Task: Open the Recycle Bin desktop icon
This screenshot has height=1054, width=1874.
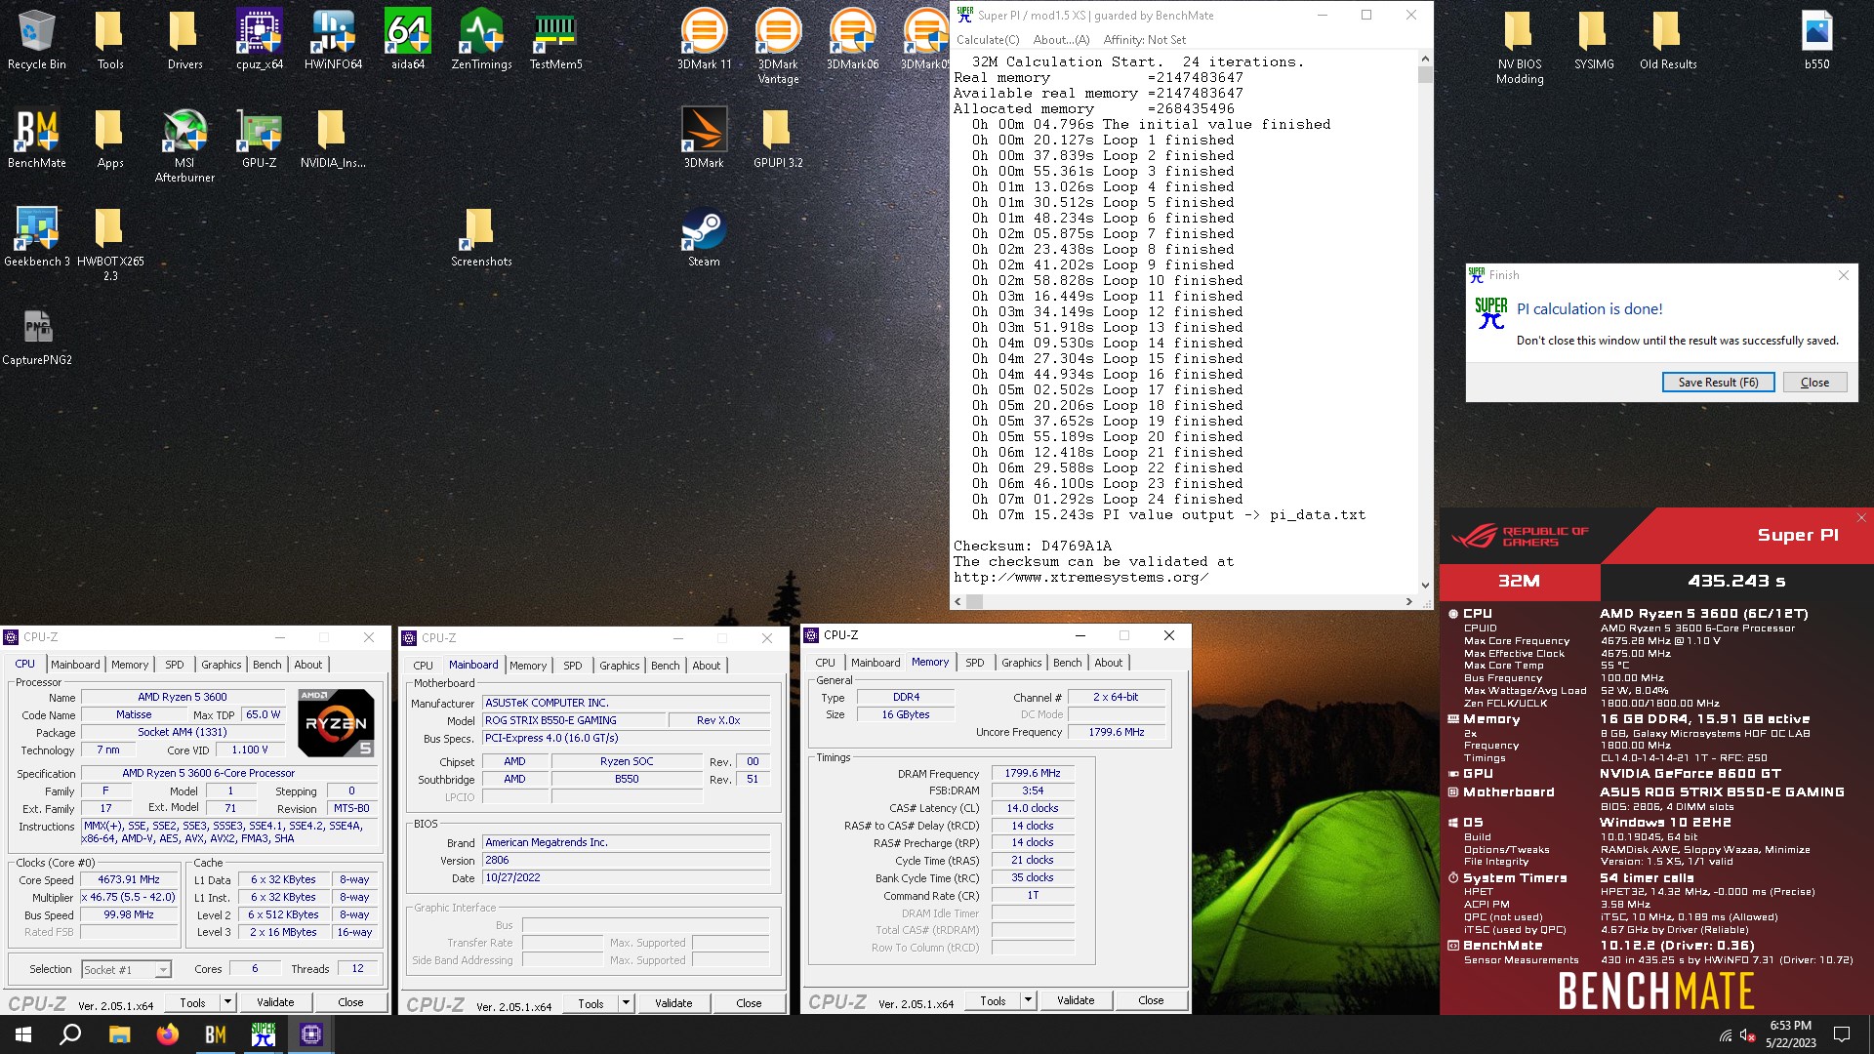Action: coord(37,39)
